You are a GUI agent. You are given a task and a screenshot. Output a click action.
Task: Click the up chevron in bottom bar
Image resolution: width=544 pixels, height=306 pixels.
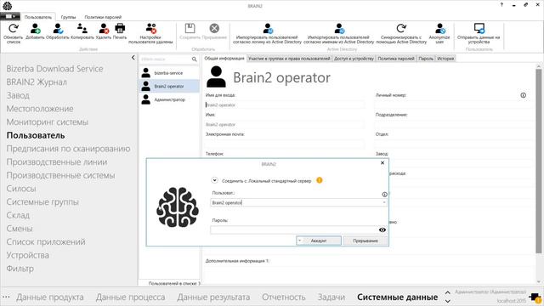click(x=448, y=292)
